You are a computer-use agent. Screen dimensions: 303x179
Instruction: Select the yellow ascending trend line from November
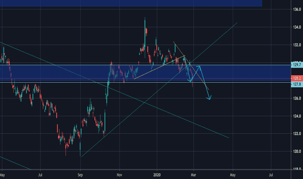[160, 67]
